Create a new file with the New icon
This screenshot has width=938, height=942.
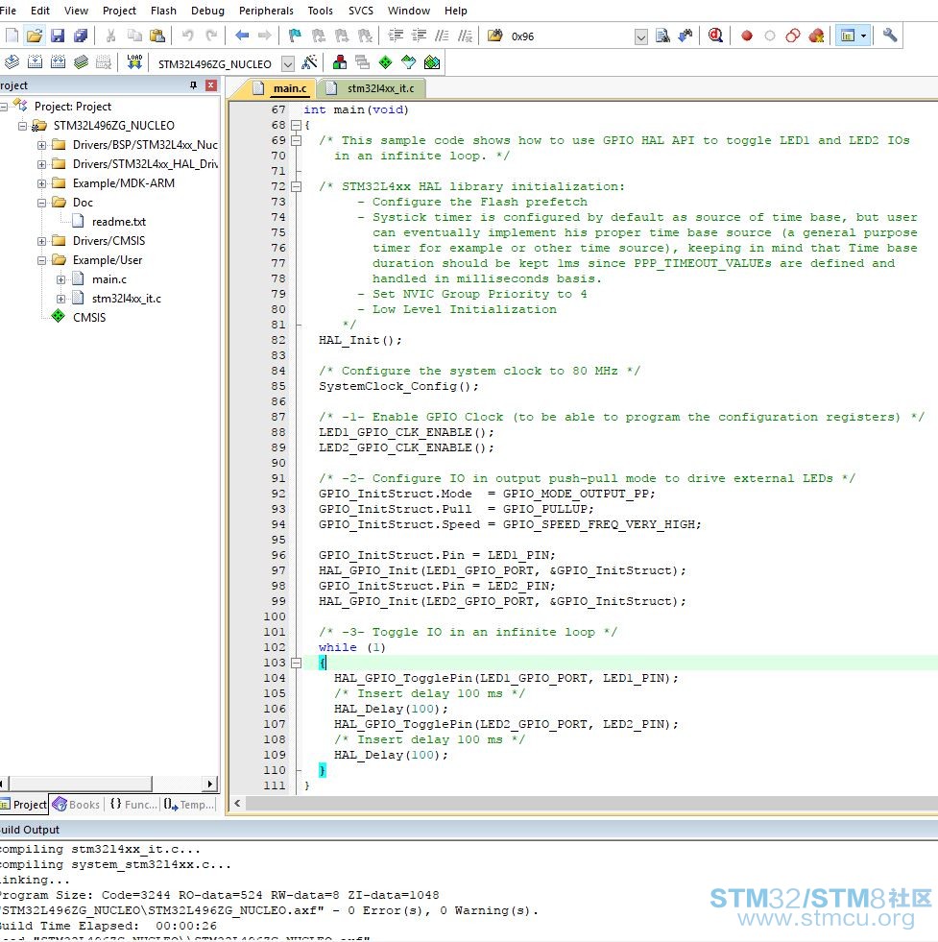(x=12, y=36)
